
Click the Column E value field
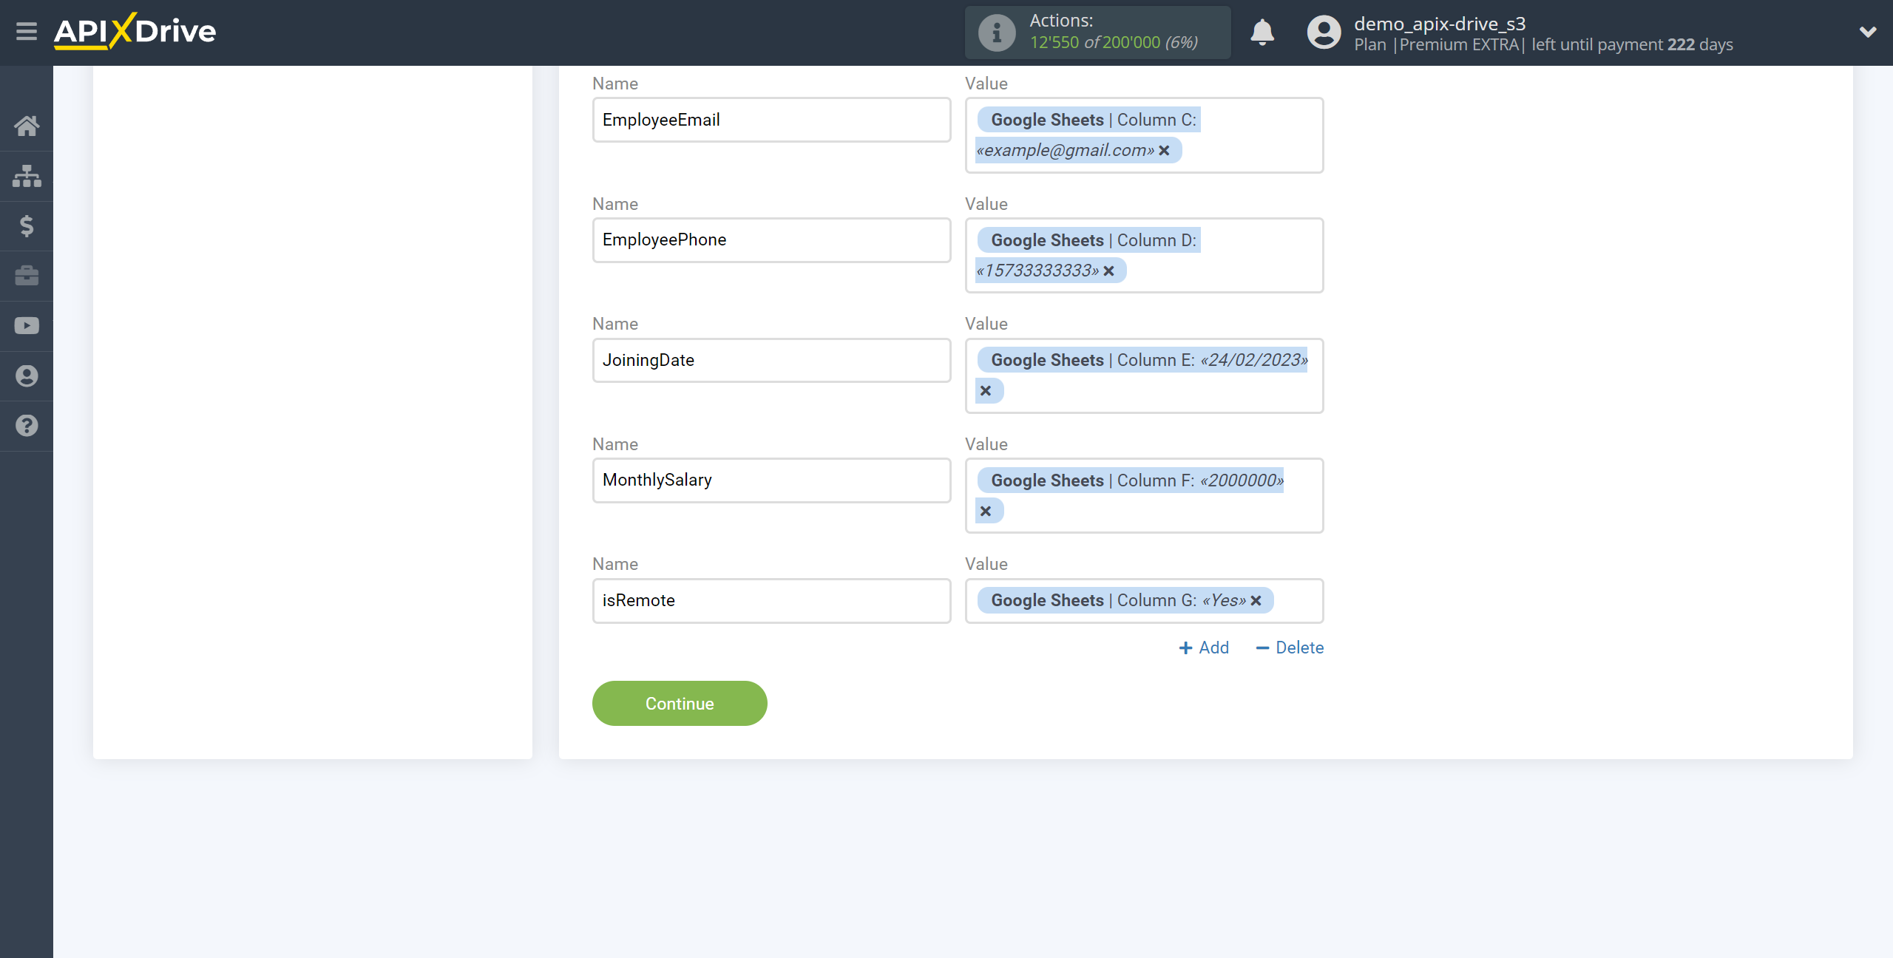(1144, 376)
